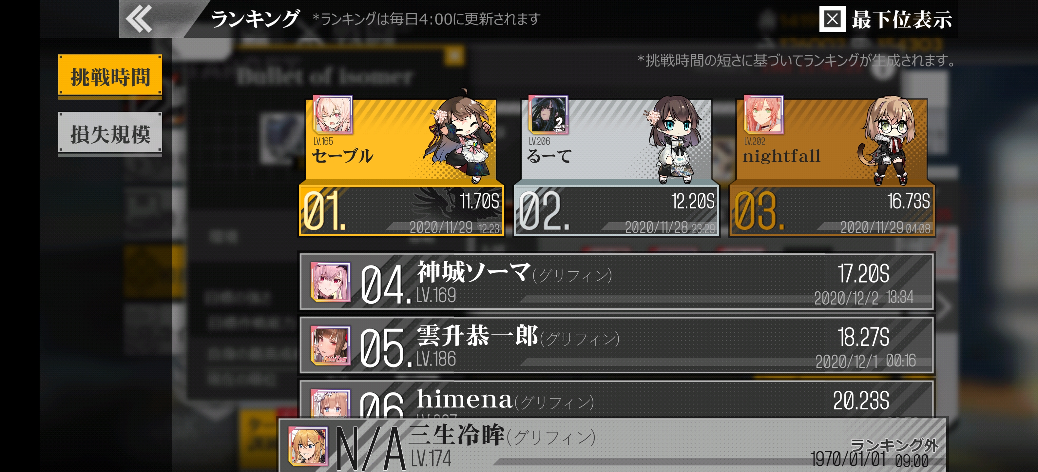Open rank 04 神城ソーマ entry
The width and height of the screenshot is (1038, 472).
click(x=617, y=282)
